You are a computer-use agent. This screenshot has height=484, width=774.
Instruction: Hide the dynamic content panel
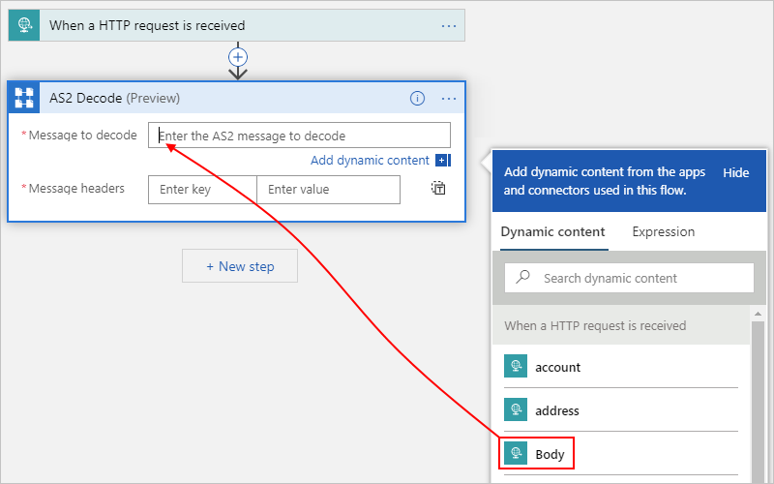click(x=736, y=173)
